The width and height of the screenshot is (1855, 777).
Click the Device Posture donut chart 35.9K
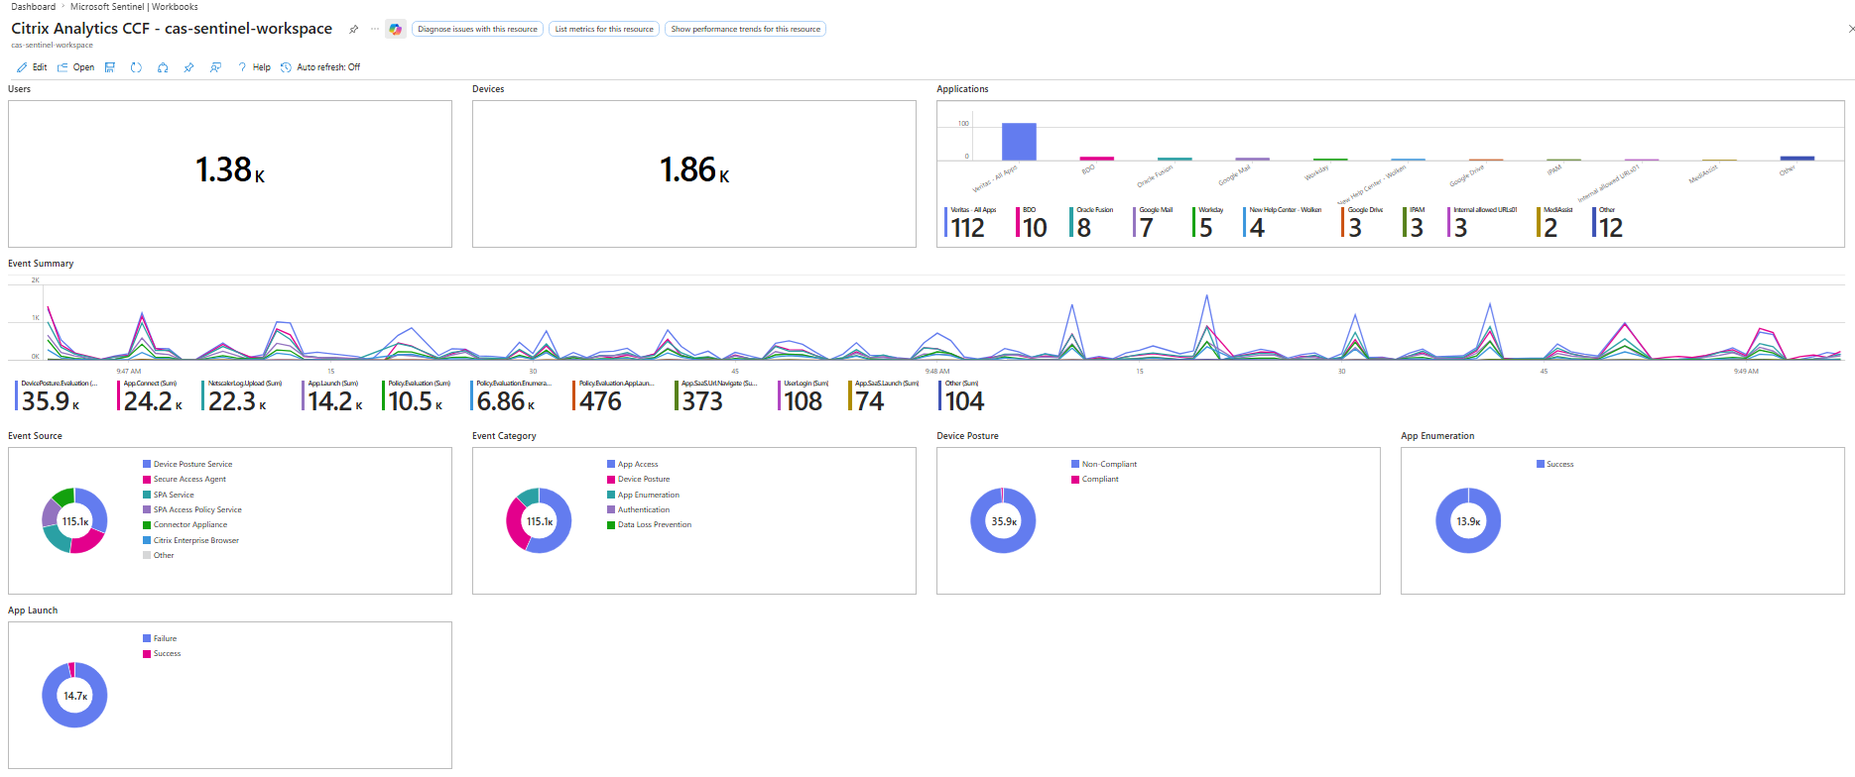(1003, 520)
